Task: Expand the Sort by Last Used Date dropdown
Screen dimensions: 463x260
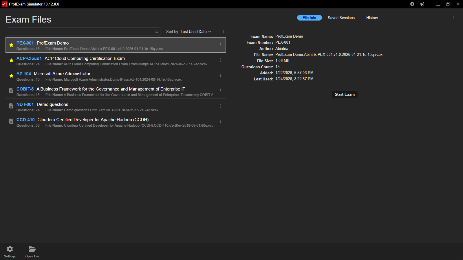Action: point(196,32)
